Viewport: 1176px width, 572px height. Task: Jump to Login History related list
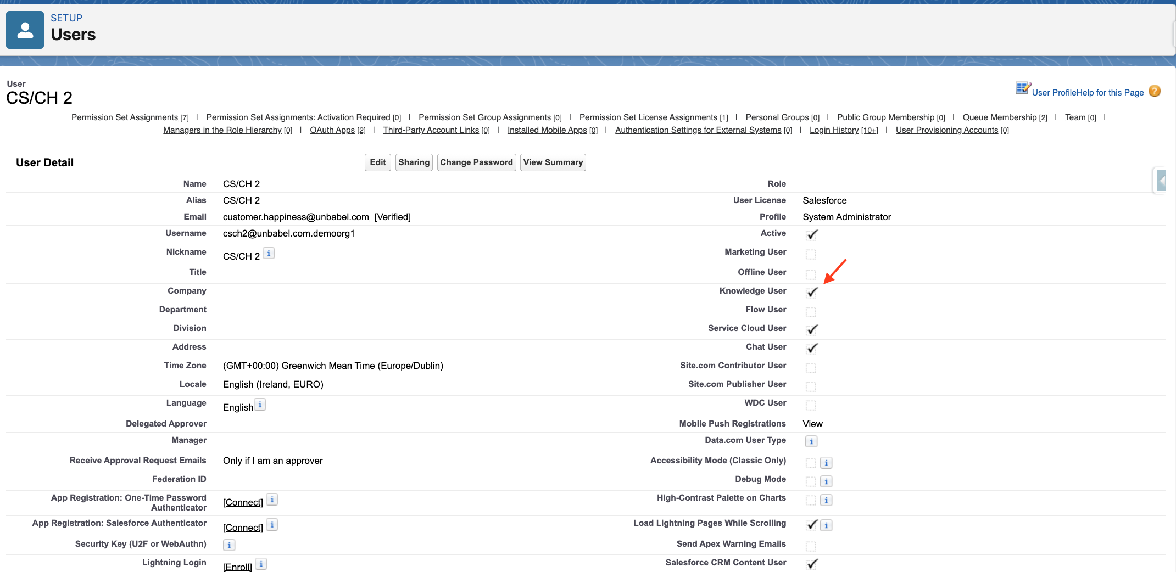click(844, 130)
